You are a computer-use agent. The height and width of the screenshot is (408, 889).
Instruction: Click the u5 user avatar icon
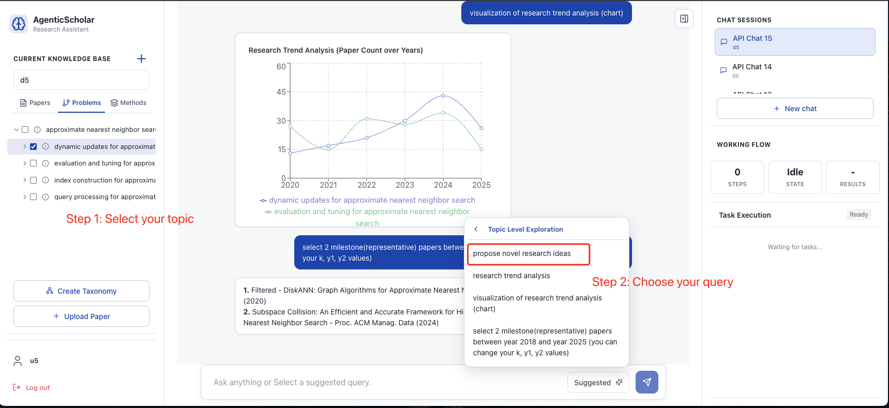(18, 361)
